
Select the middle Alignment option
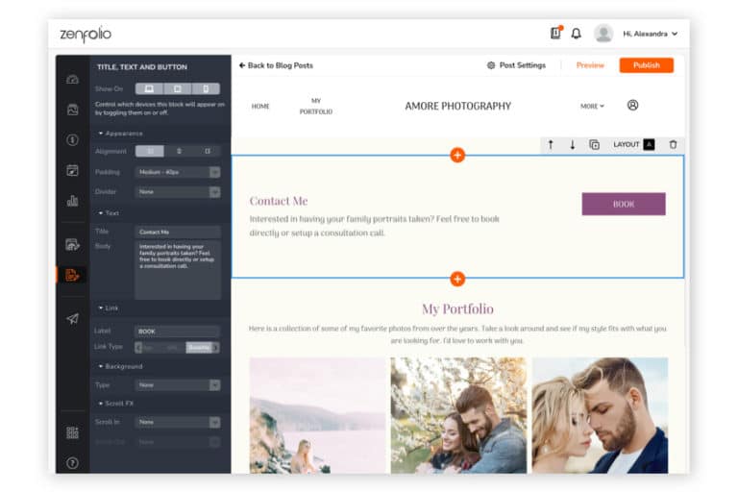[179, 151]
